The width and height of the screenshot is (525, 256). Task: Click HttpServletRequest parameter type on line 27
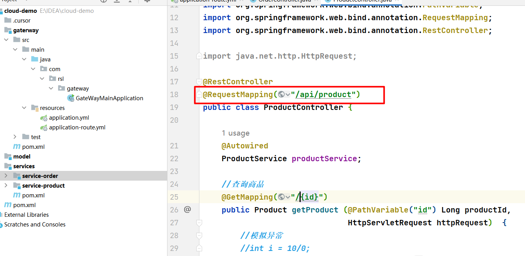390,223
